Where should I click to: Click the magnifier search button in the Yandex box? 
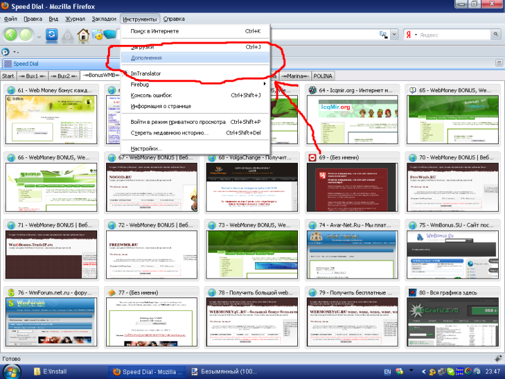[x=496, y=34]
